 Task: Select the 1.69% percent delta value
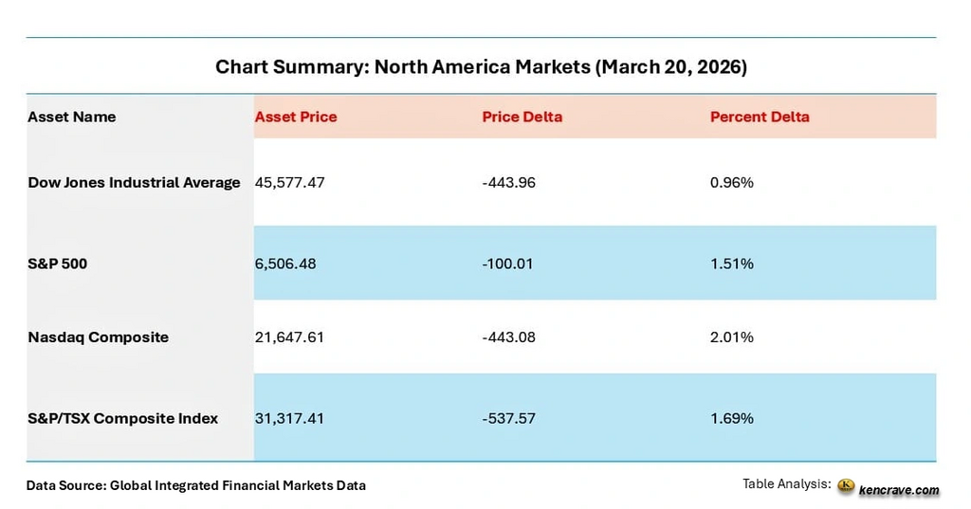pyautogui.click(x=732, y=418)
